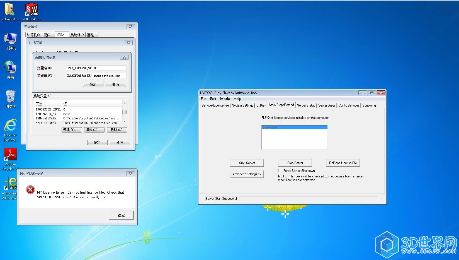Open the Mode menu in LMTOOLS

(225, 99)
